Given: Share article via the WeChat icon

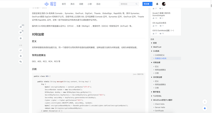Looking at the screenshot, I should pos(21,62).
